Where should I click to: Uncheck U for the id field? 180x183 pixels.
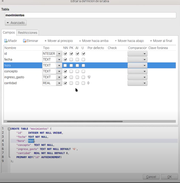tap(83, 54)
